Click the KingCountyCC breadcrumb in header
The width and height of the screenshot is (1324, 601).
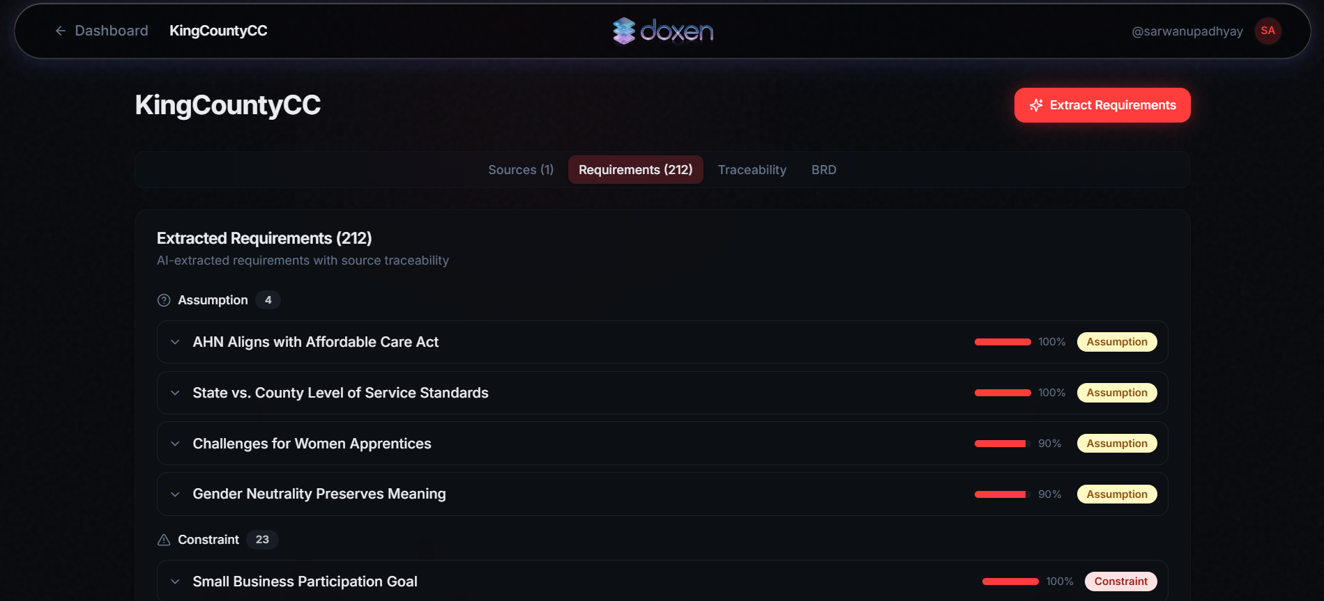click(x=218, y=31)
